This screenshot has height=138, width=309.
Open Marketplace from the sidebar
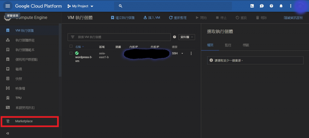(30, 121)
